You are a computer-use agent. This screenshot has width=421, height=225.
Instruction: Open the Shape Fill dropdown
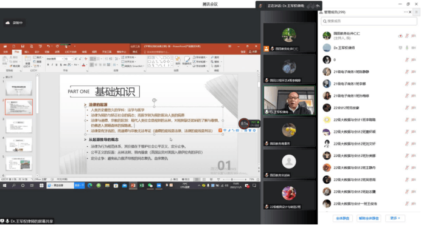[x=200, y=58]
